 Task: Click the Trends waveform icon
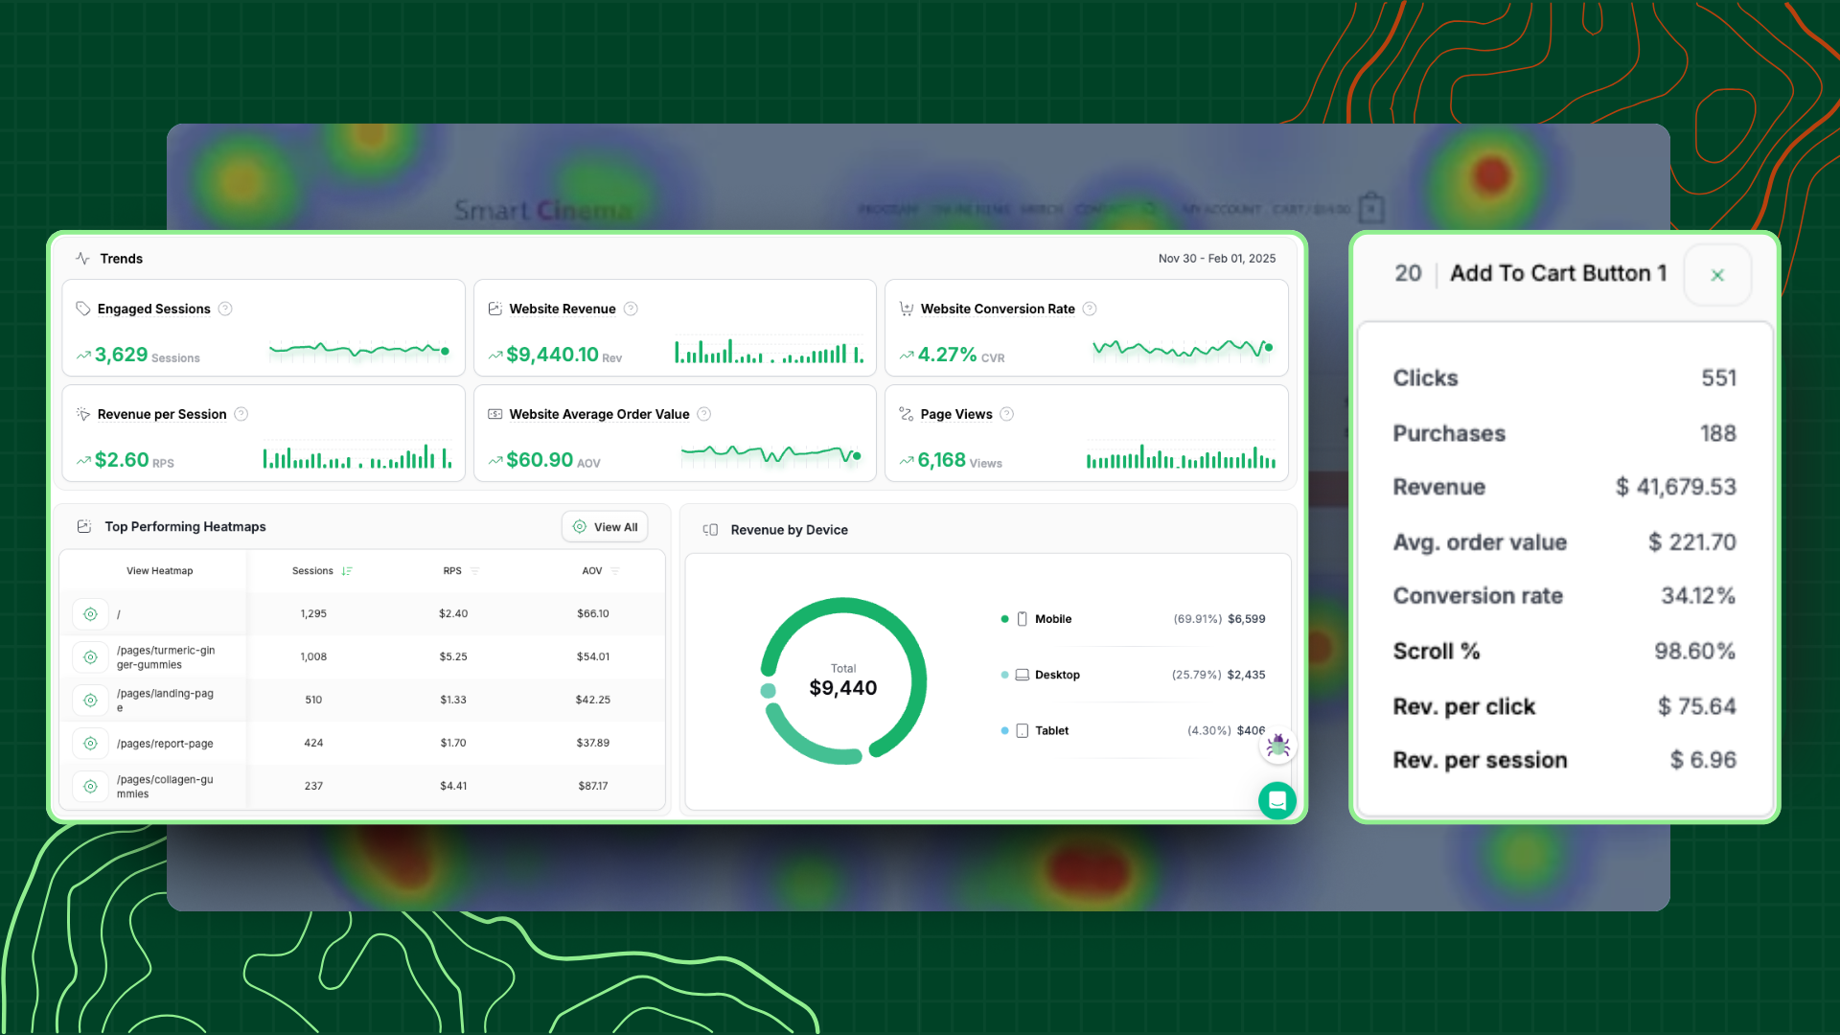[81, 258]
